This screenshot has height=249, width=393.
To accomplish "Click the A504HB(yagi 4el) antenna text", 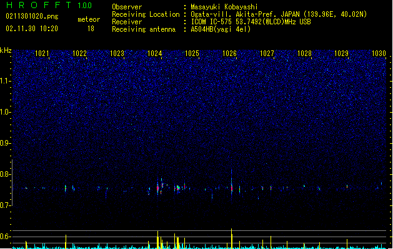I will coord(221,29).
